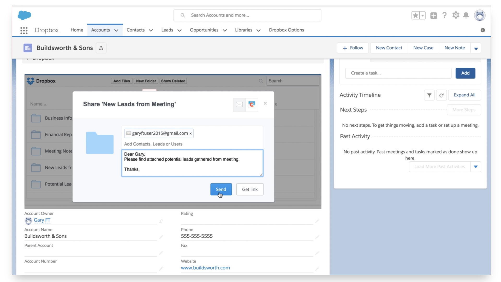Image resolution: width=501 pixels, height=282 pixels.
Task: Sort the Dropbox list by Name column
Action: coord(38,104)
